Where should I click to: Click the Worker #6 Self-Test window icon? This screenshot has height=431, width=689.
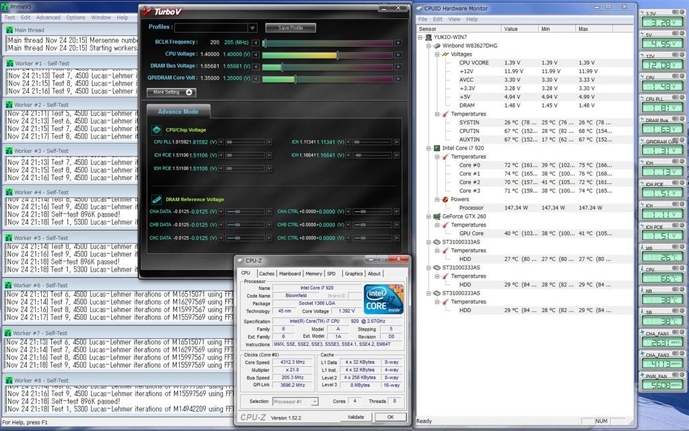tap(8, 285)
